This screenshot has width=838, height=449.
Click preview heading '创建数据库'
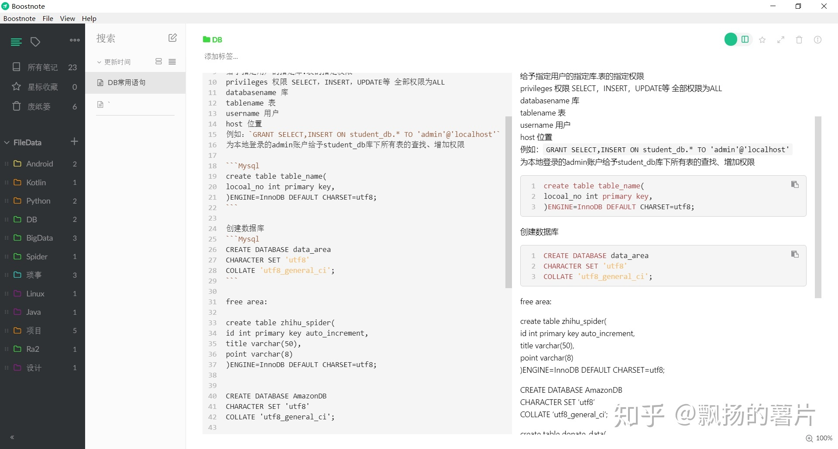coord(539,232)
